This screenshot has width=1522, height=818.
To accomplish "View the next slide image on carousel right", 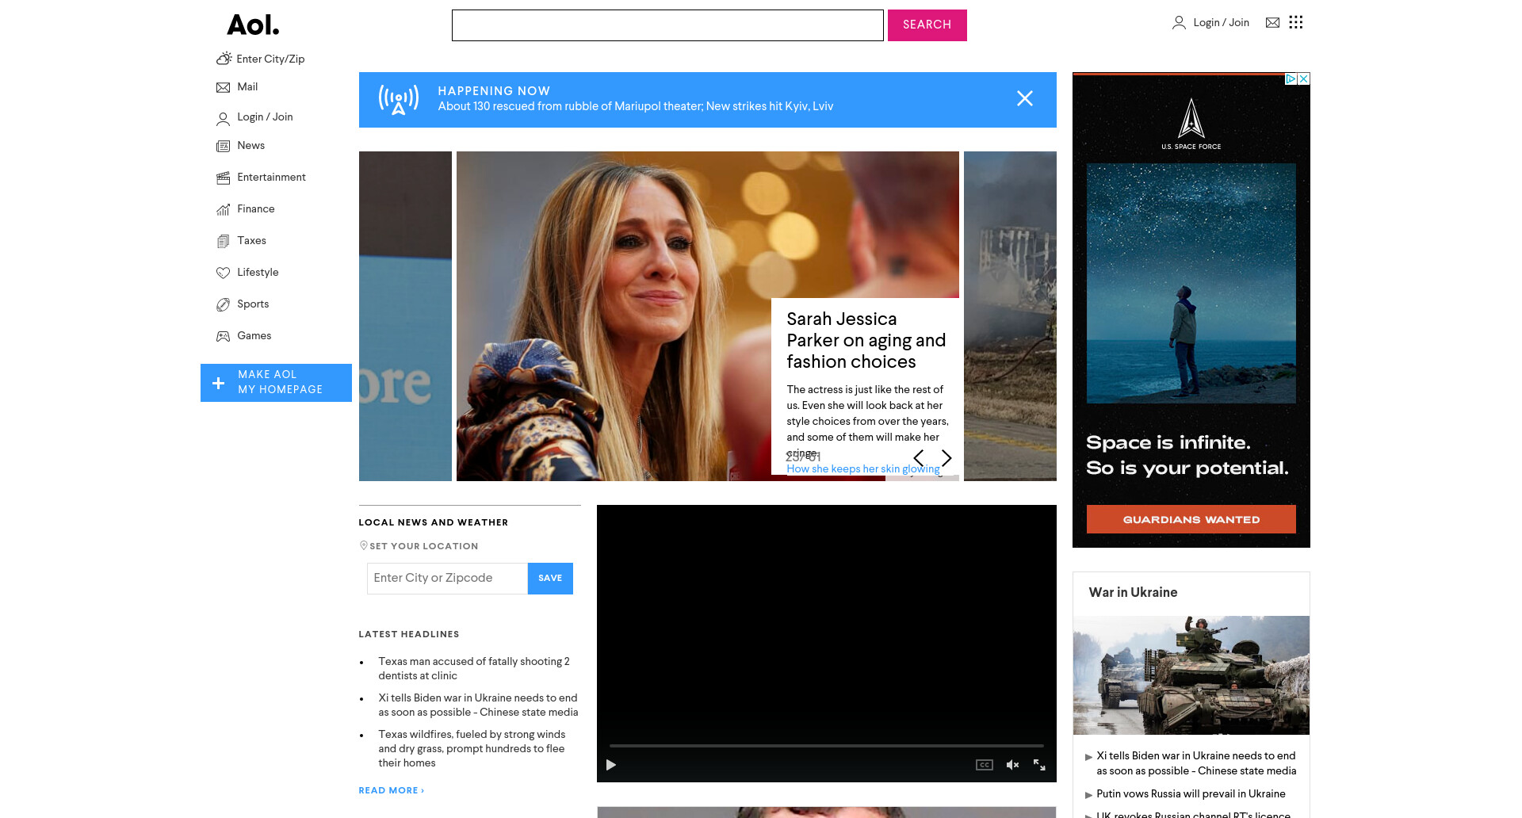I will [1010, 316].
